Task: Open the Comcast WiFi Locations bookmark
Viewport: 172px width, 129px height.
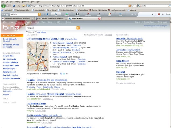Action: (x=98, y=10)
